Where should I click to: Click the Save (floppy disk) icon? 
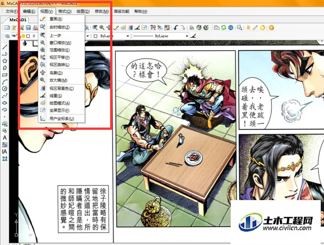point(28,27)
